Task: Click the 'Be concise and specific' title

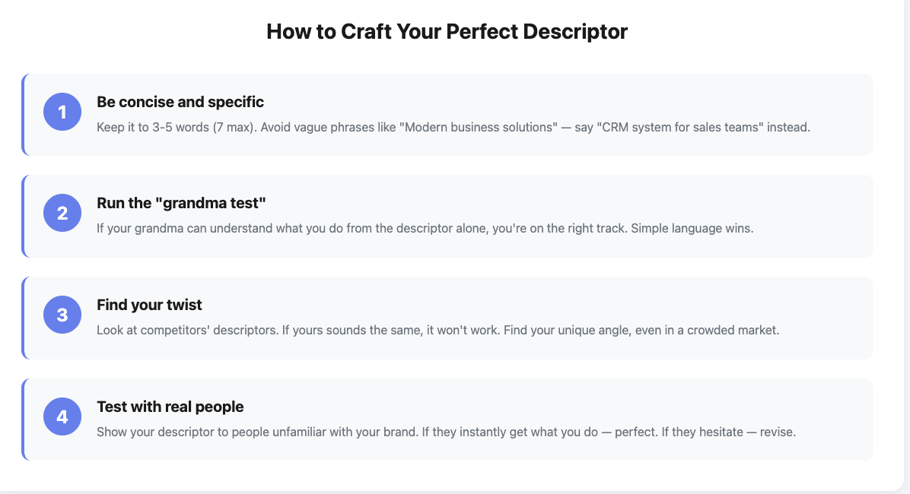Action: click(x=180, y=102)
